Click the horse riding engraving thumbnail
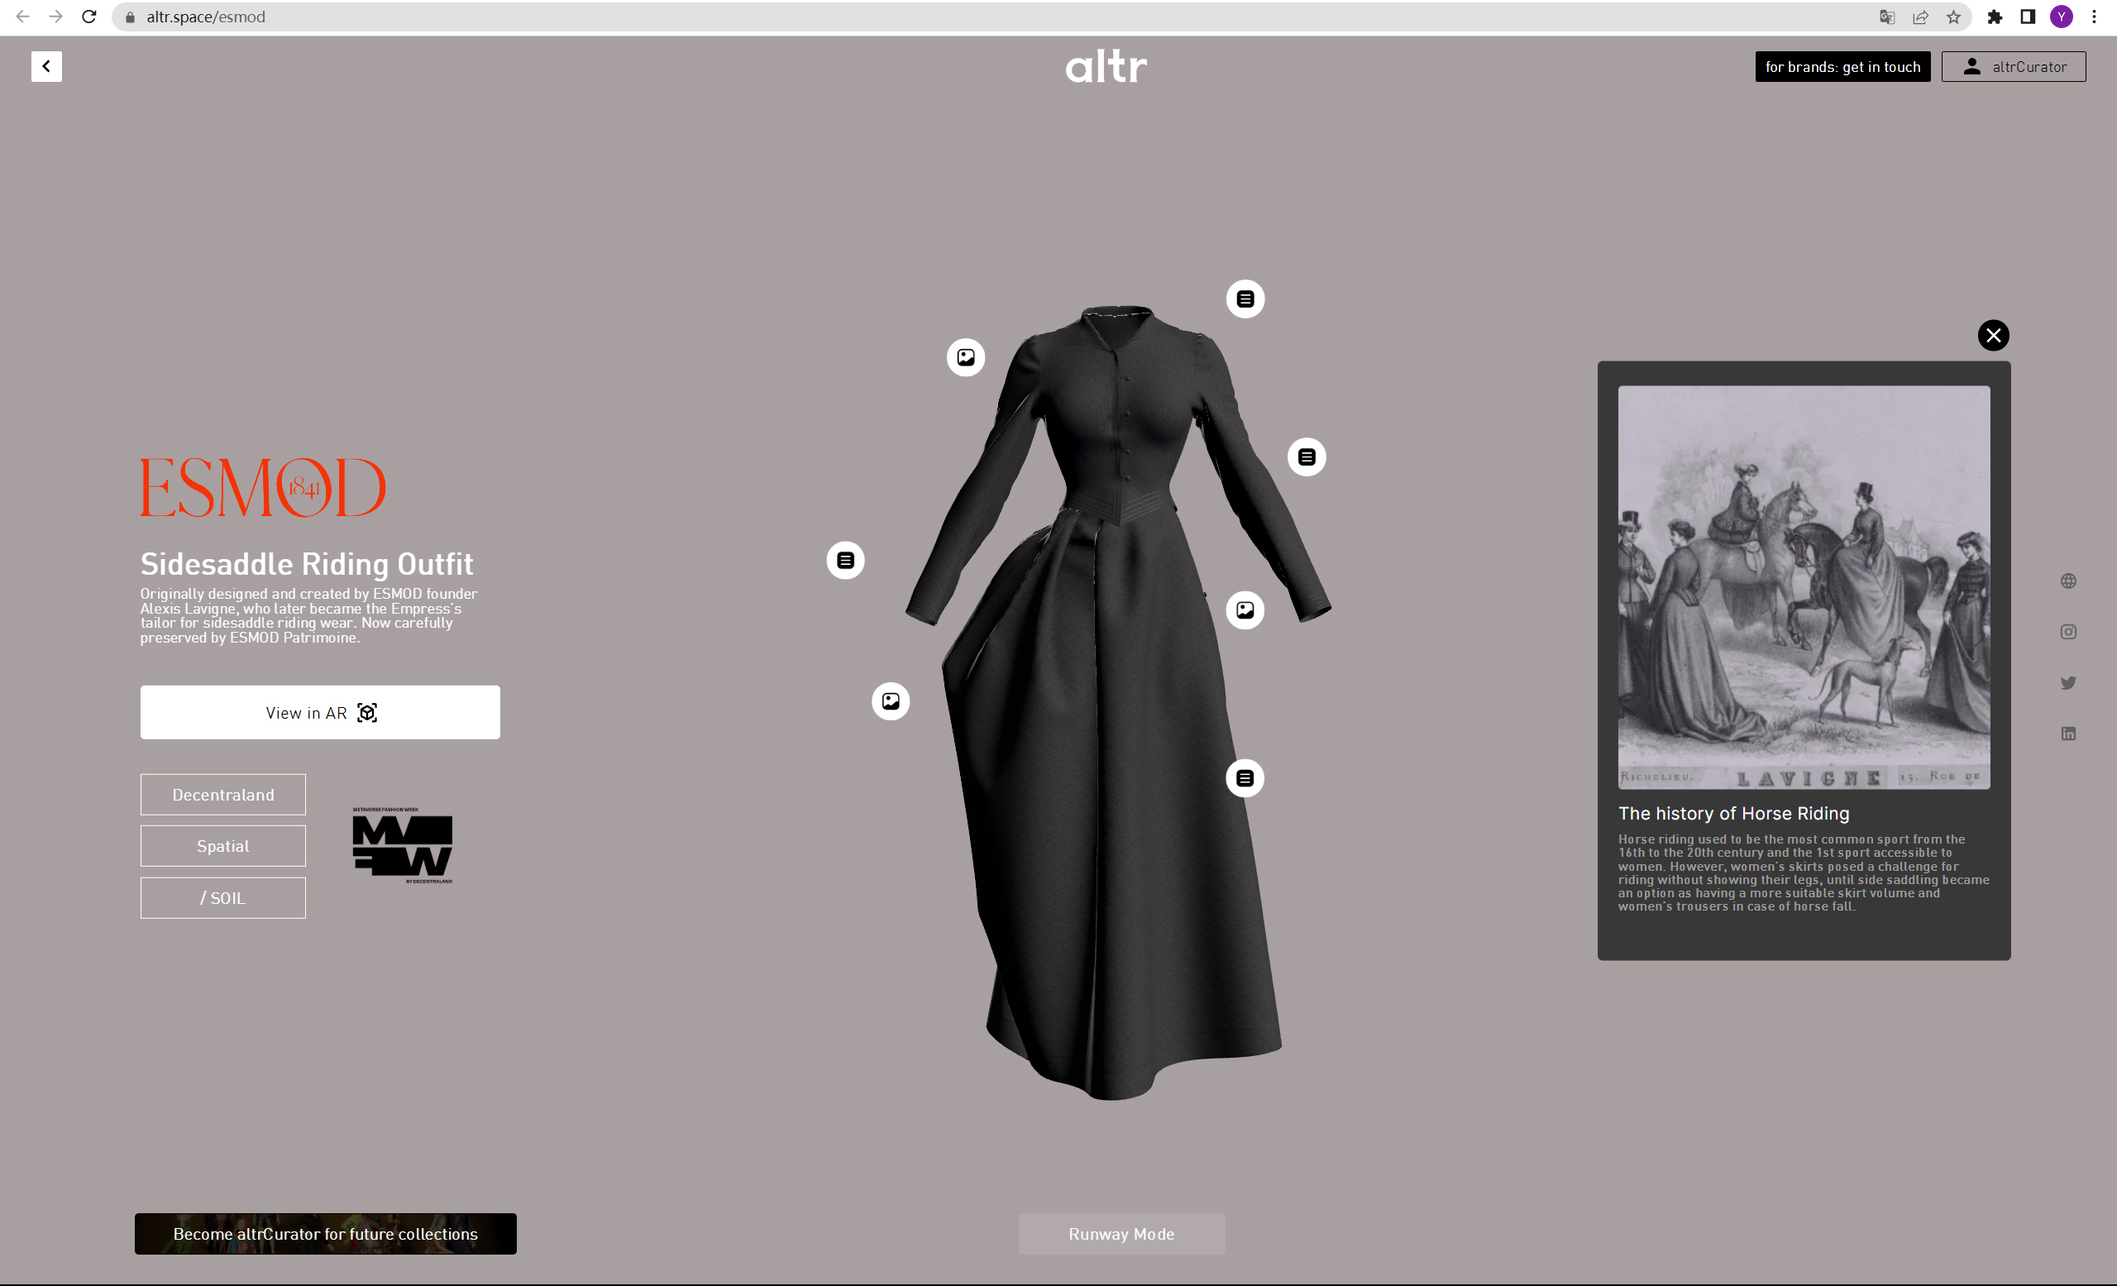The height and width of the screenshot is (1286, 2117). click(1804, 586)
